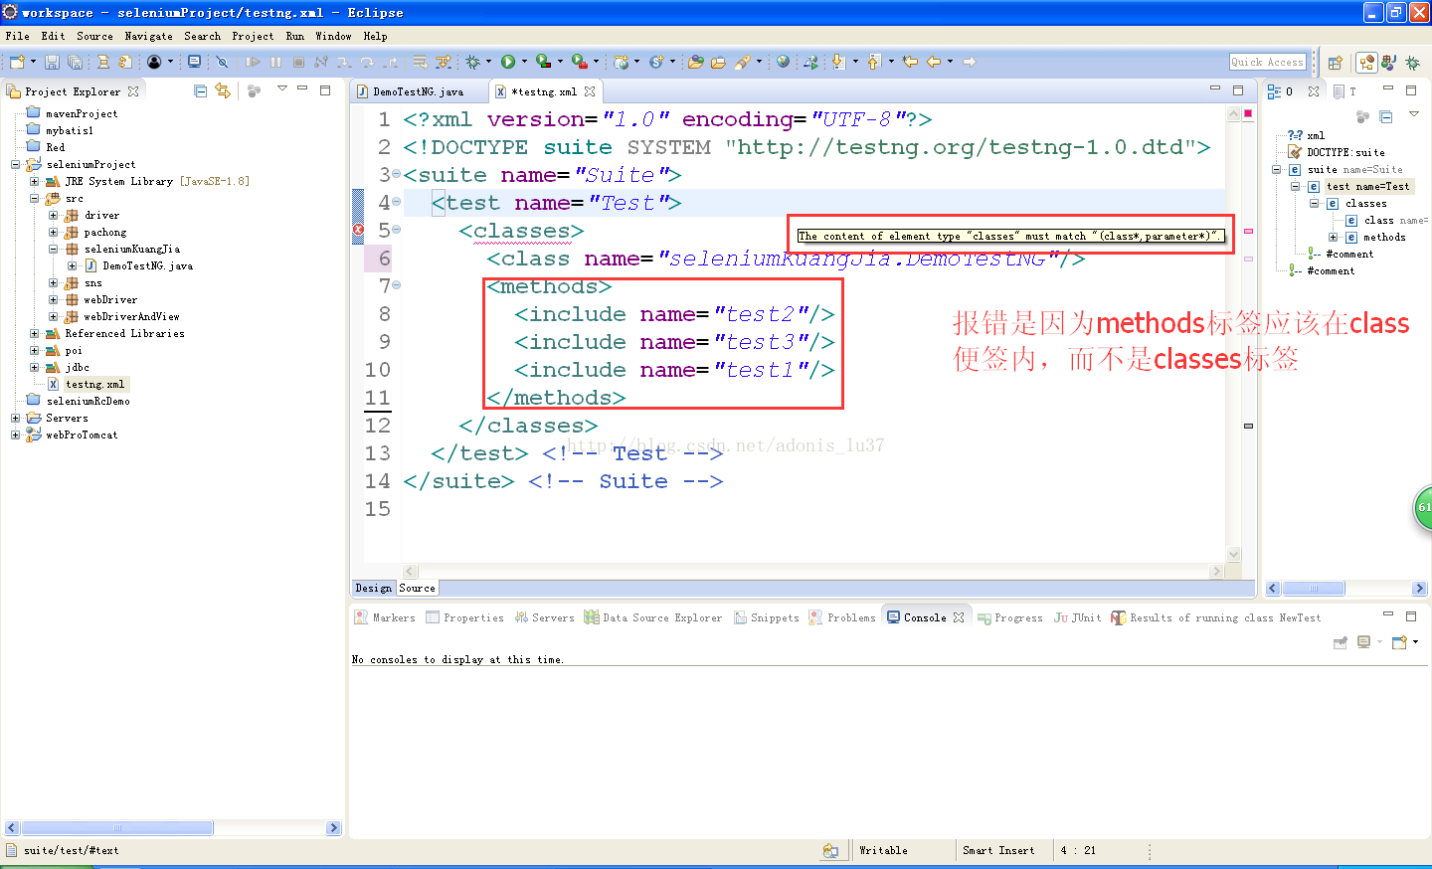Expand the methods node in Outline
1432x869 pixels.
(1334, 238)
